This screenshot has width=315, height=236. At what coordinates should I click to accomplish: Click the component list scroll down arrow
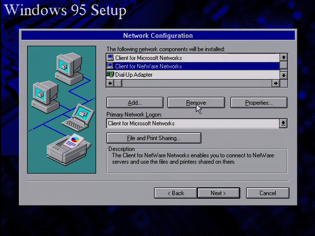[x=283, y=75]
